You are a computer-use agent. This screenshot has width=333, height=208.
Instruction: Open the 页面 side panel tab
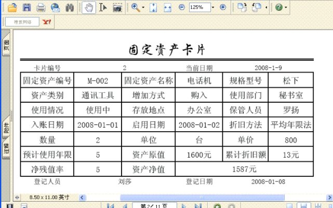(x=6, y=45)
